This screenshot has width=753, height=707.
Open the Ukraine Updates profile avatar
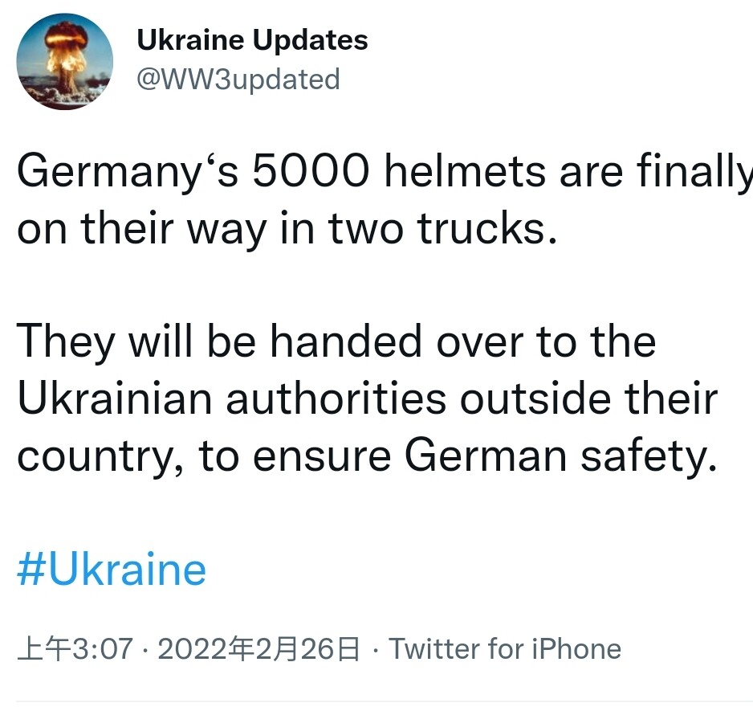[65, 61]
